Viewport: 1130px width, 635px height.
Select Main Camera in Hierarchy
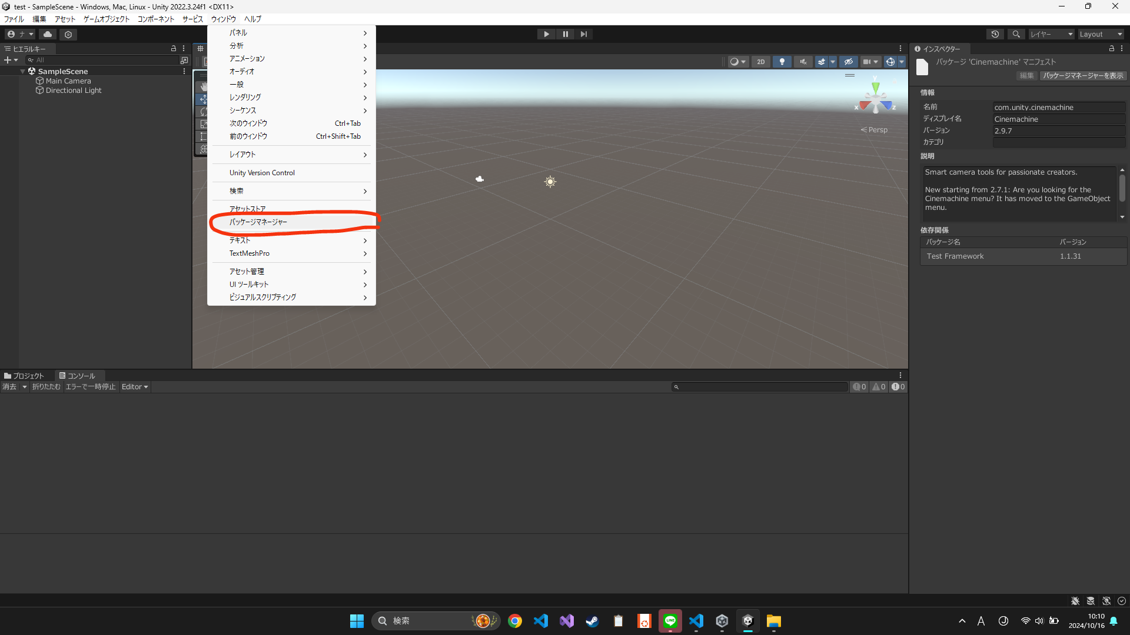click(68, 81)
